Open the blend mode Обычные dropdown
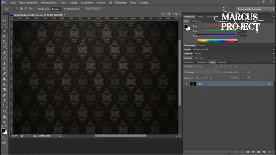 202,72
